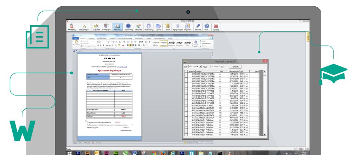Click Word quick-access Undo icon
The height and width of the screenshot is (155, 360).
pos(76,51)
